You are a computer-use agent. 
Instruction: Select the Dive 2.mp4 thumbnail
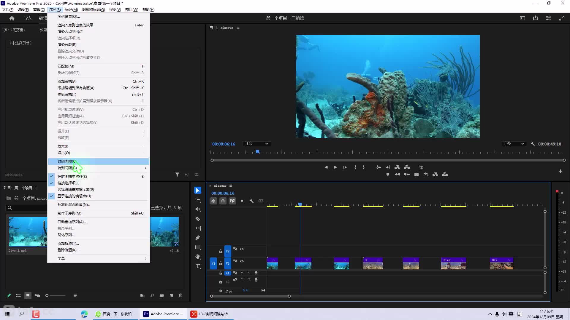(x=28, y=232)
